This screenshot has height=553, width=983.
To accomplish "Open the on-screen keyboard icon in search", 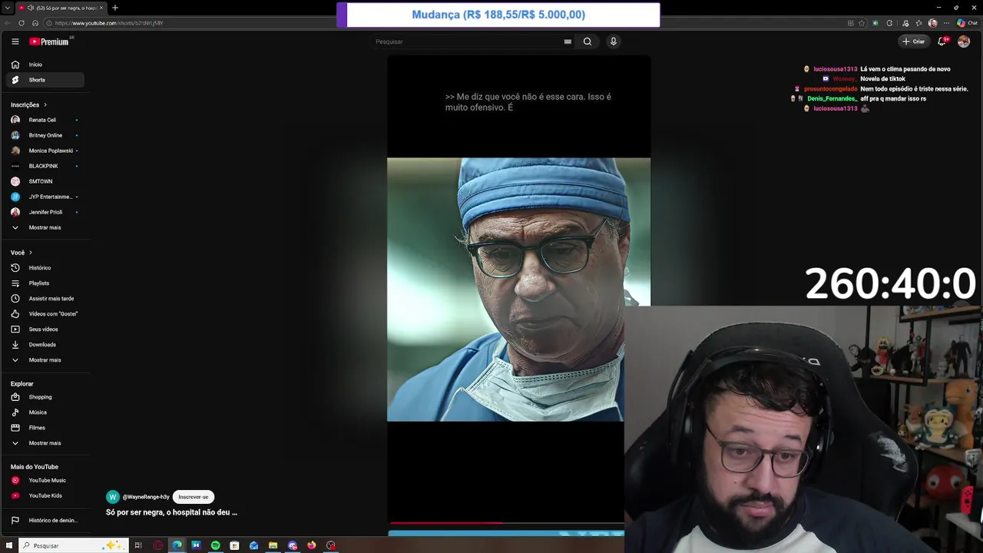I will (x=568, y=41).
